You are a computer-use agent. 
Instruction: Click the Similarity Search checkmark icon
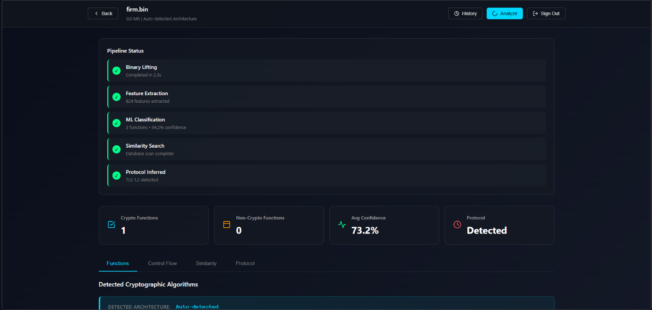(x=117, y=149)
